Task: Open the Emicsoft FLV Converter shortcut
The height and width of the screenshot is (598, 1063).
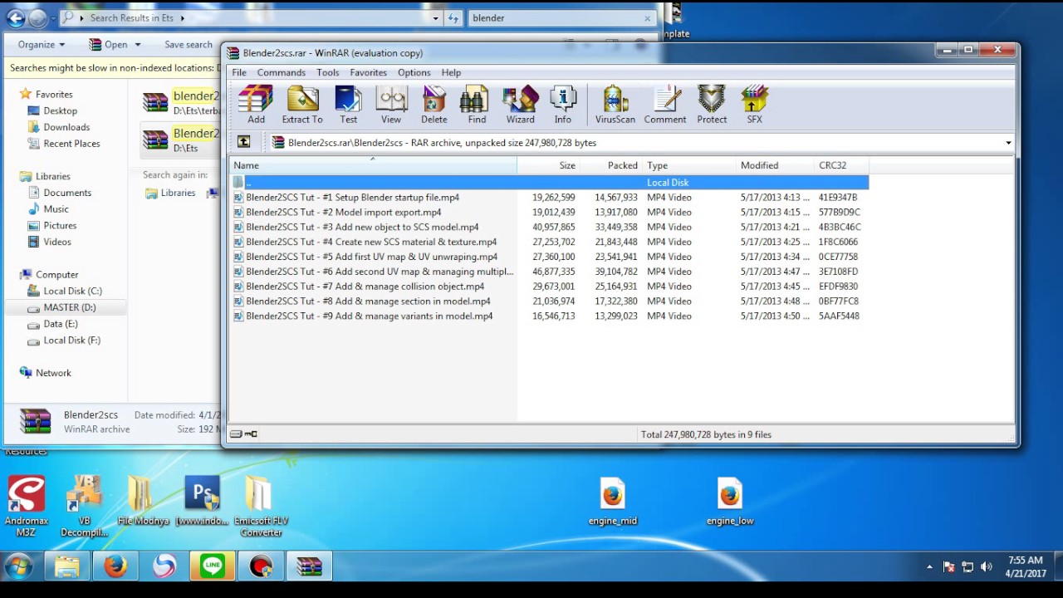Action: click(261, 505)
